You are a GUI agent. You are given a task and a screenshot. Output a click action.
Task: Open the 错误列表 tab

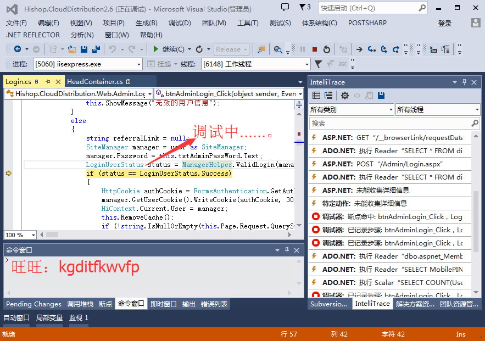pos(214,304)
